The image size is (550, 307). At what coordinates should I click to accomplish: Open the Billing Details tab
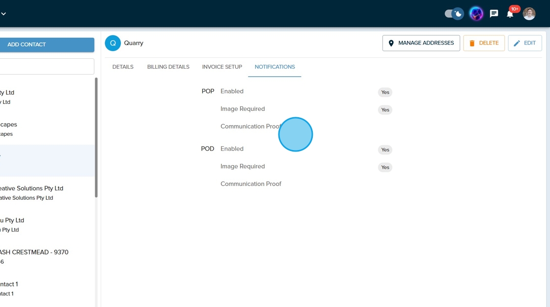168,67
